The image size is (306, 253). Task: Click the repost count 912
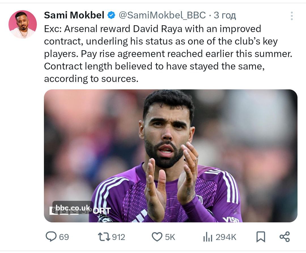(x=118, y=237)
